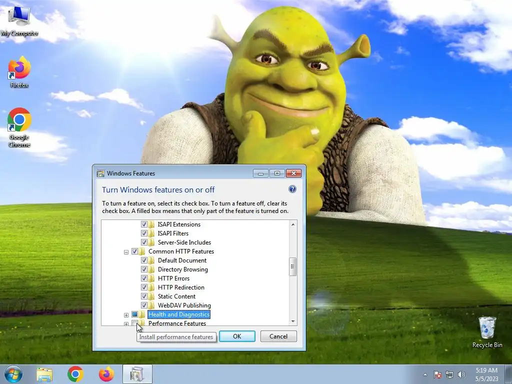The height and width of the screenshot is (384, 512).
Task: Uncheck the Static Content checkbox
Action: click(x=144, y=296)
